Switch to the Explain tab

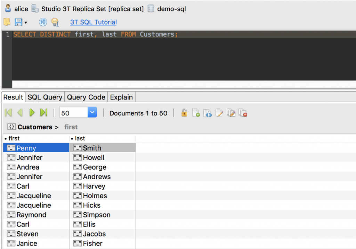pyautogui.click(x=121, y=97)
